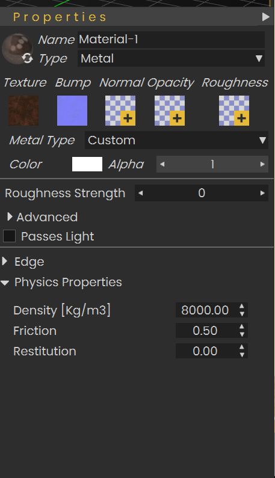This screenshot has height=478, width=275.
Task: Increase Density with the up stepper
Action: (x=242, y=307)
